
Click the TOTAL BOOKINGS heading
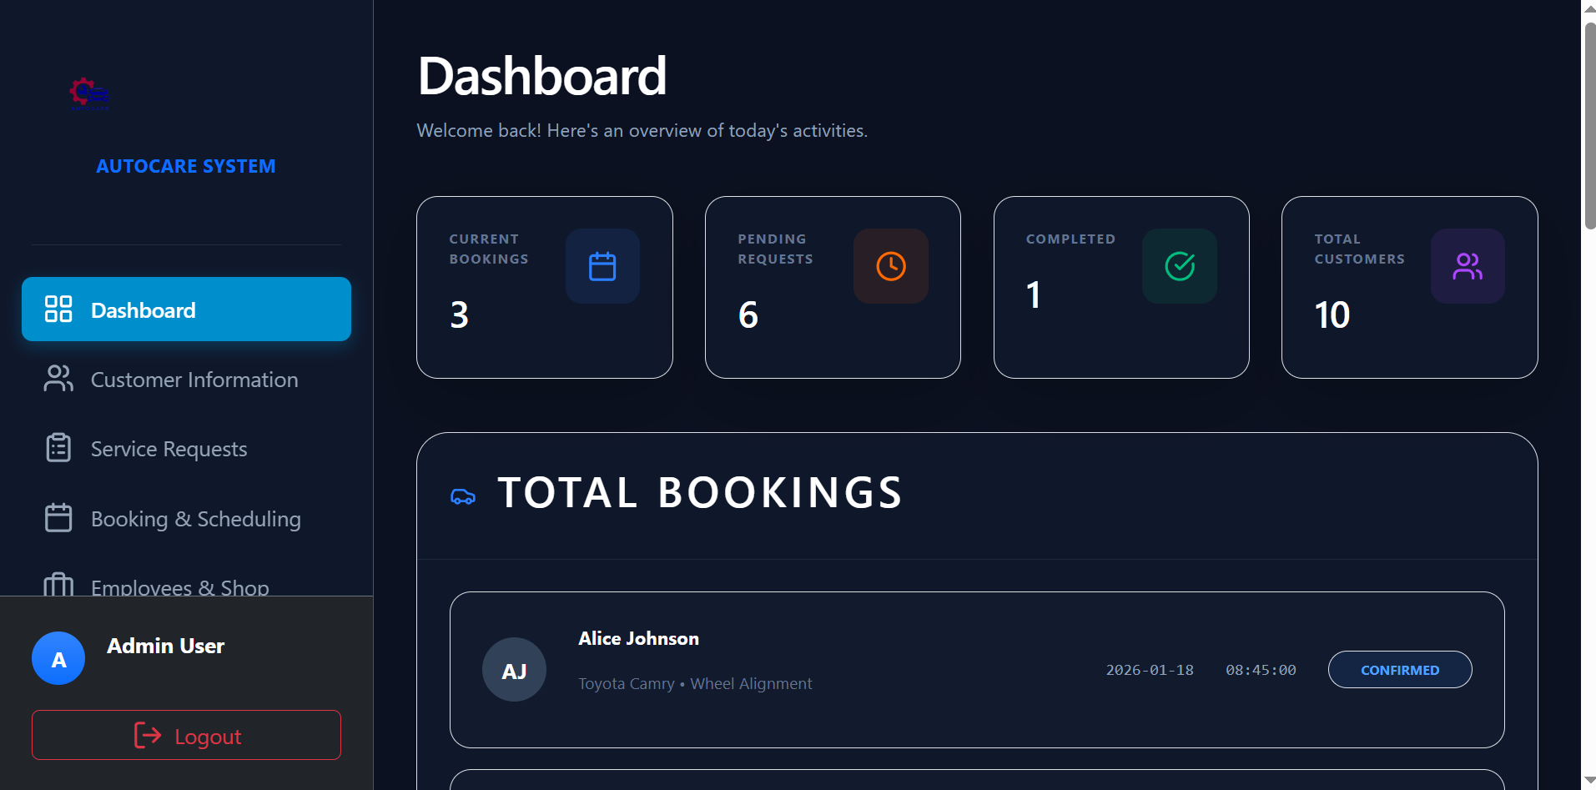tap(700, 493)
